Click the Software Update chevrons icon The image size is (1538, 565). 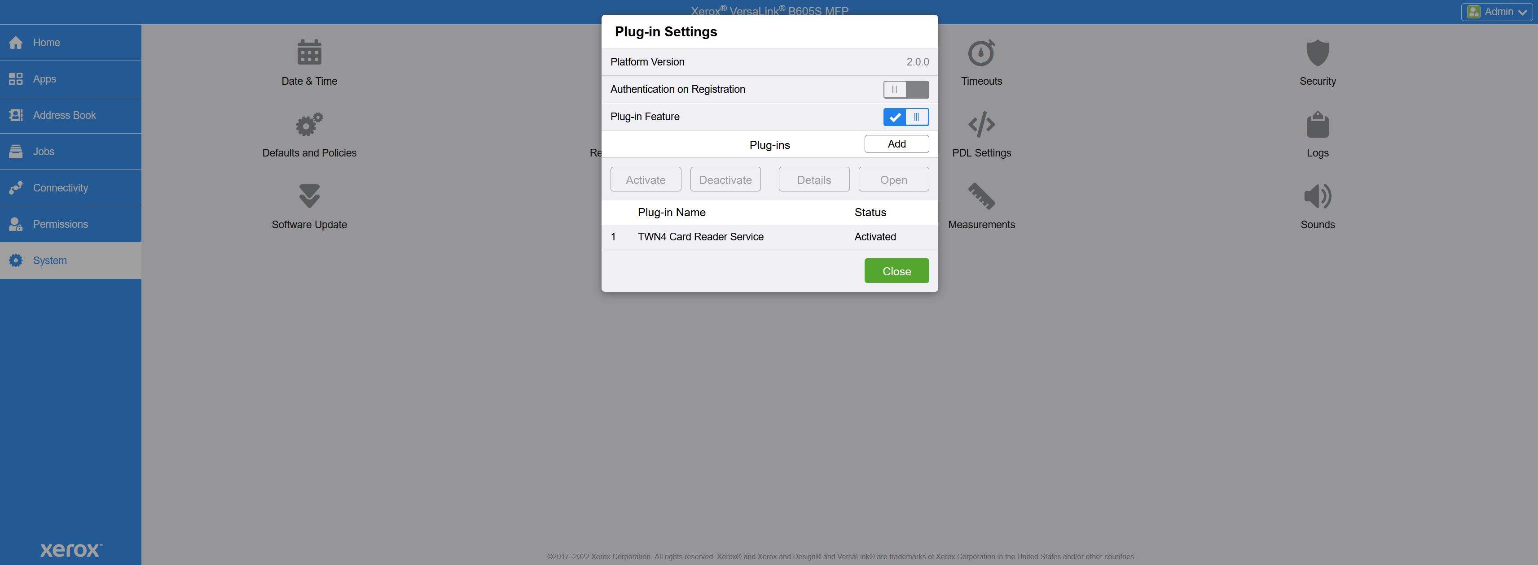coord(309,196)
